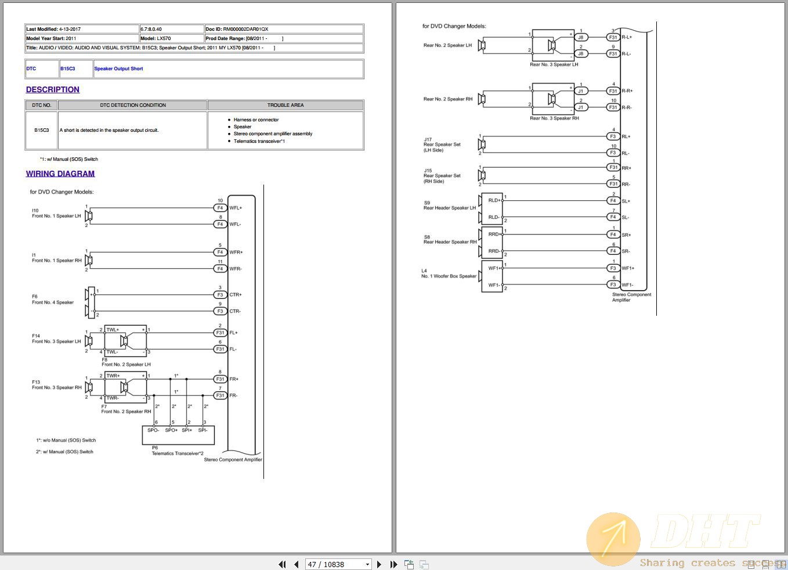Open the DESCRIPTION heading link
Image resolution: width=788 pixels, height=570 pixels.
tap(53, 89)
